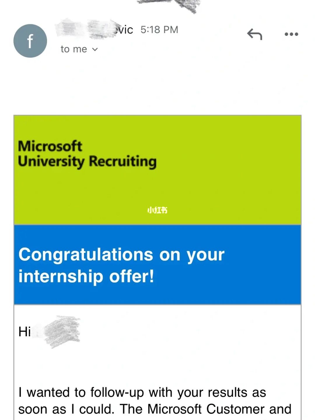
Task: Tap the 5:18 PM timestamp
Action: tap(159, 30)
